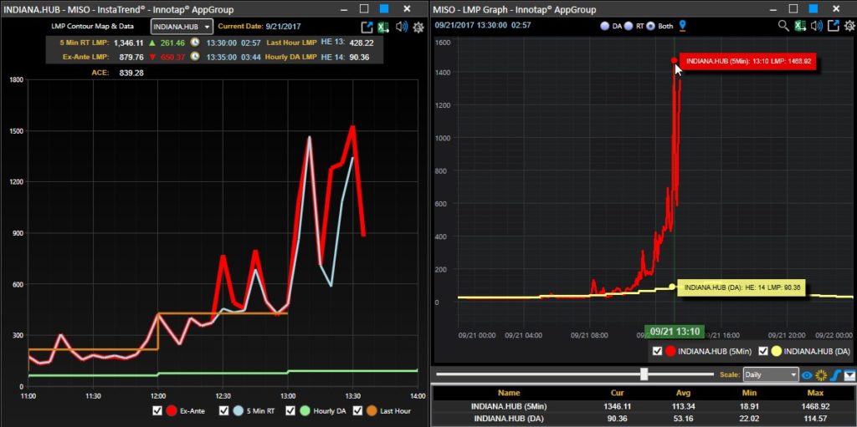857x427 pixels.
Task: Open LMP Graph settings gear
Action: tap(849, 26)
